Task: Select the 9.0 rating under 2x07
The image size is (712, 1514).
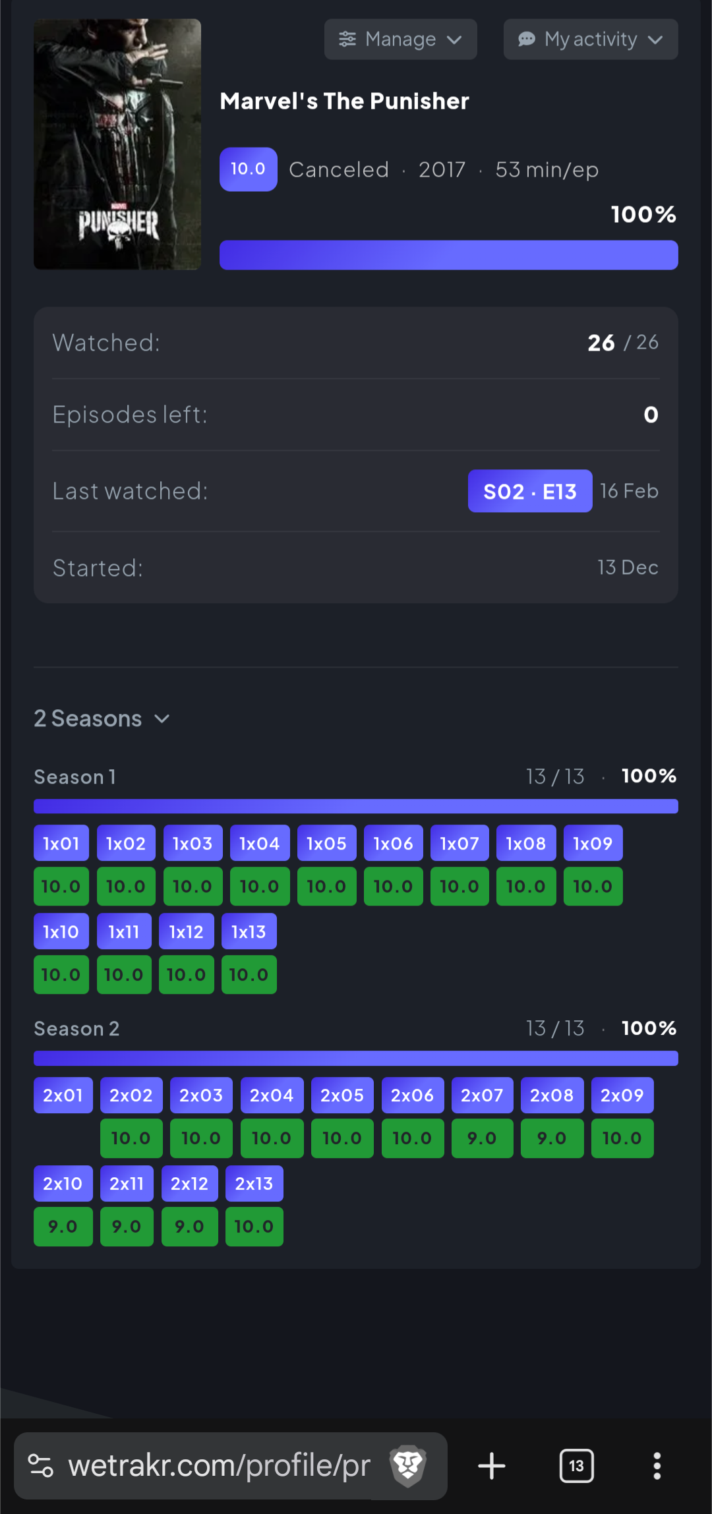Action: tap(482, 1138)
